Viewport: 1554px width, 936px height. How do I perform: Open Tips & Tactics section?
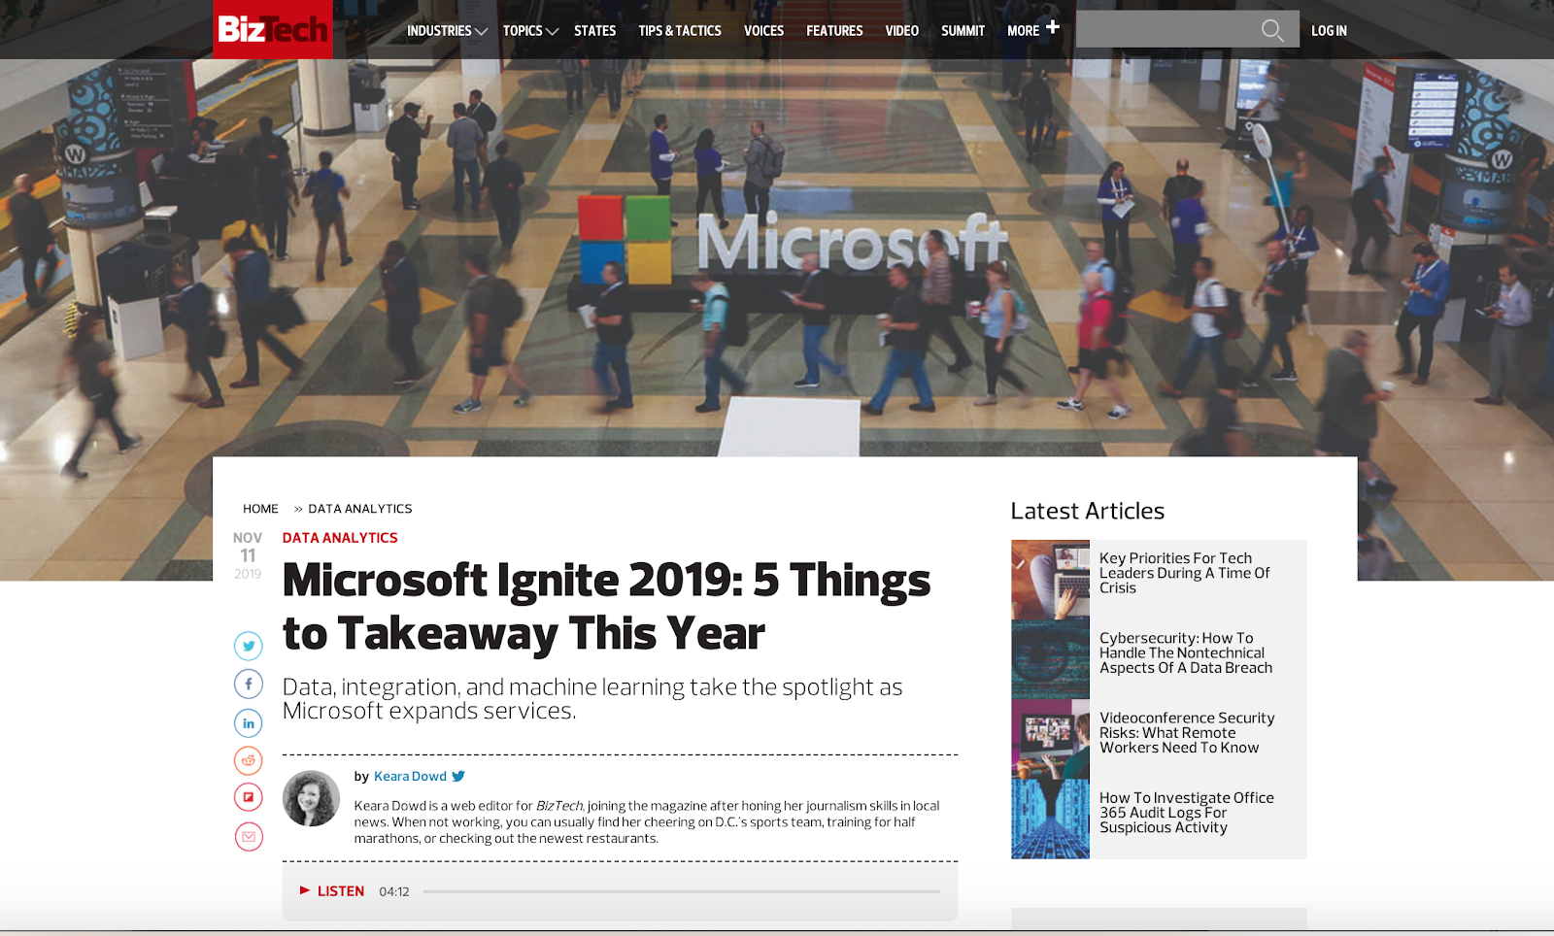680,31
